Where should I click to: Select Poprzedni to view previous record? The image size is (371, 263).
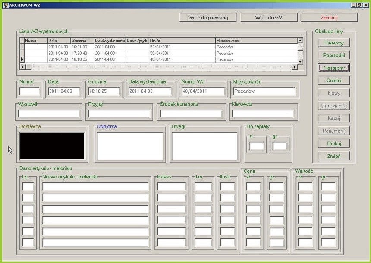pyautogui.click(x=334, y=55)
